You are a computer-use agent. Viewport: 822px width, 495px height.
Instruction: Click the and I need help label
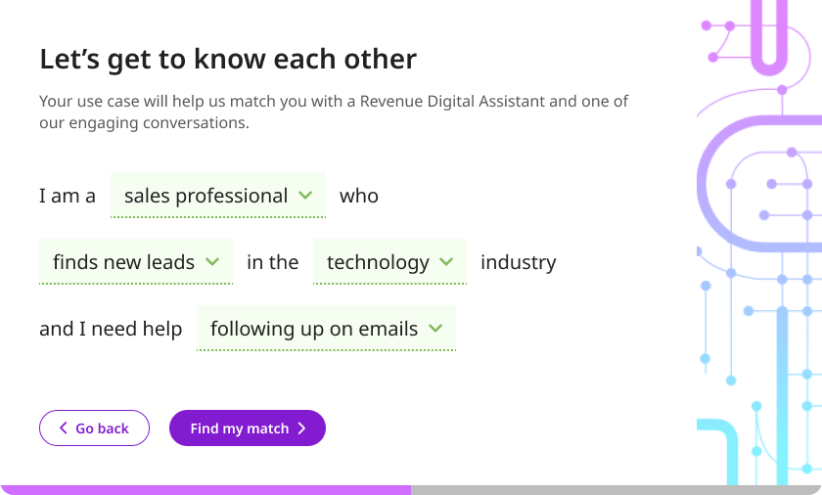pyautogui.click(x=111, y=329)
